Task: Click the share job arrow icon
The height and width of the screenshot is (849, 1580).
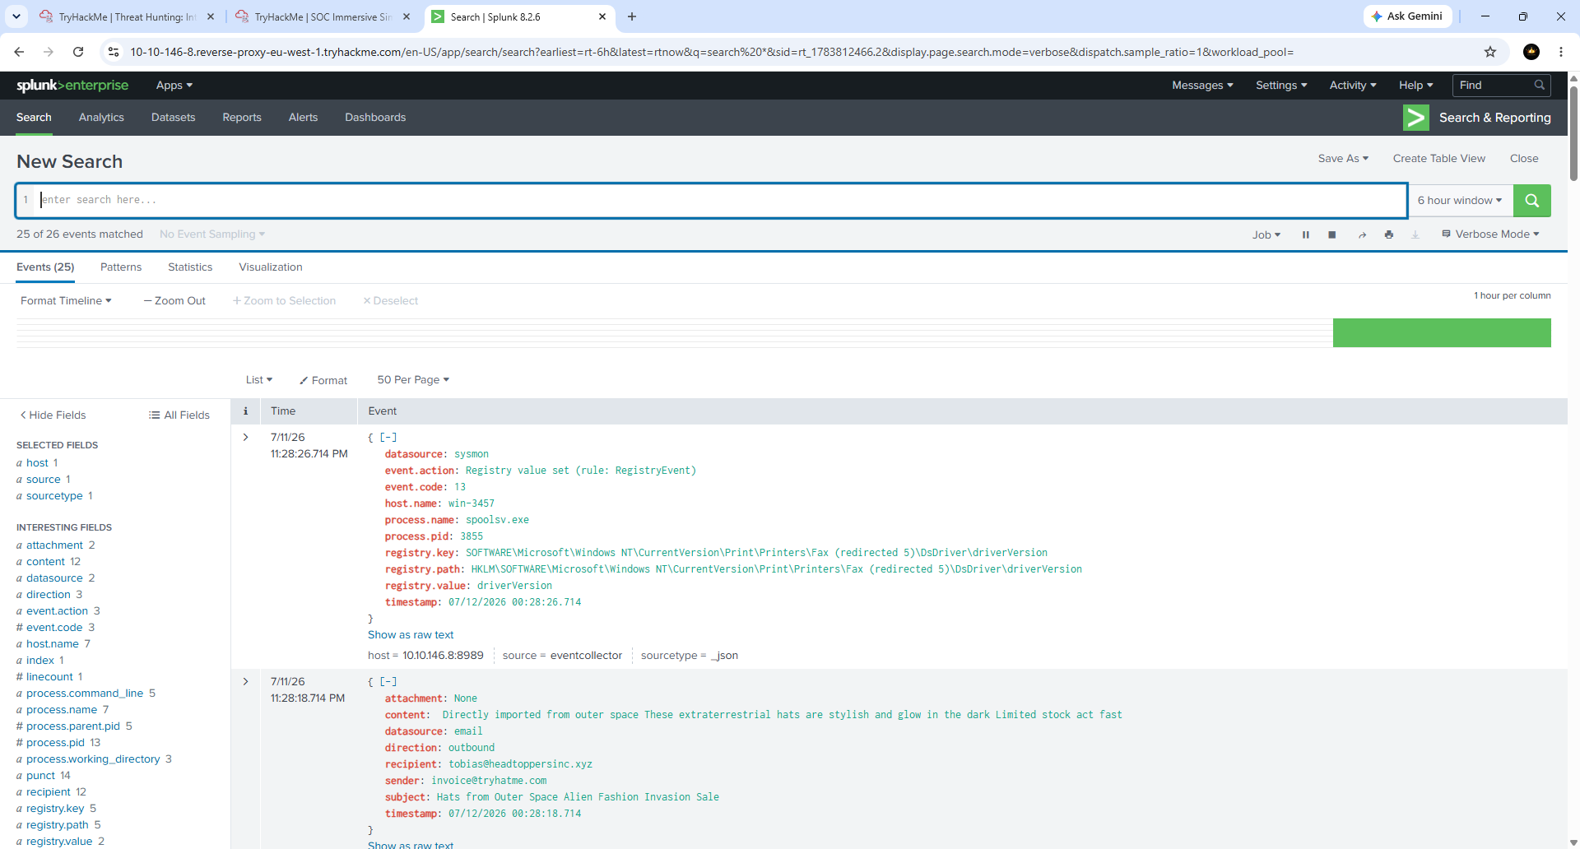Action: pos(1362,234)
